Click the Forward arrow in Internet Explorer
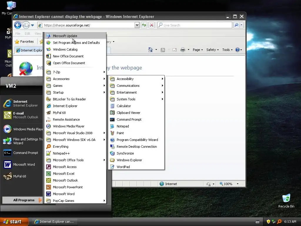The image size is (301, 226). (26, 25)
